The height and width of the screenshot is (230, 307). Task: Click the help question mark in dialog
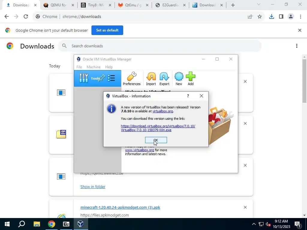pos(188,96)
